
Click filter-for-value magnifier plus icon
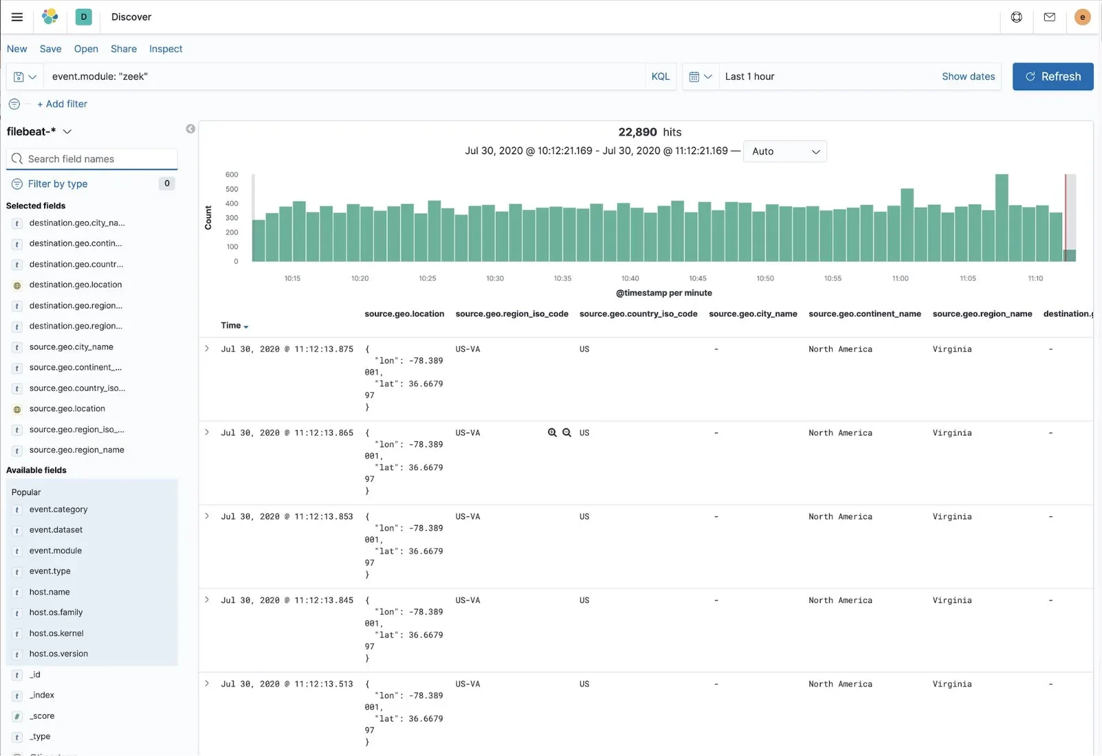[x=552, y=433]
